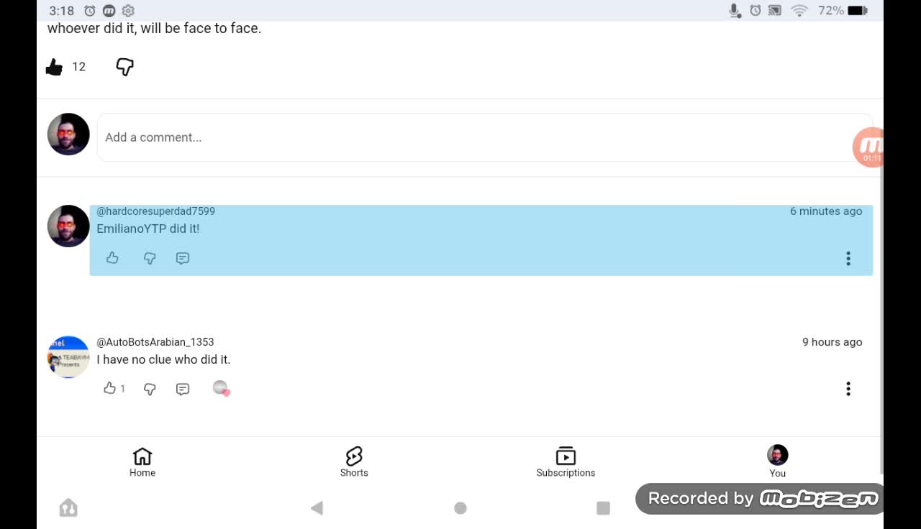Open options menu for AutoBotsArabian's comment
The height and width of the screenshot is (529, 921).
click(848, 388)
